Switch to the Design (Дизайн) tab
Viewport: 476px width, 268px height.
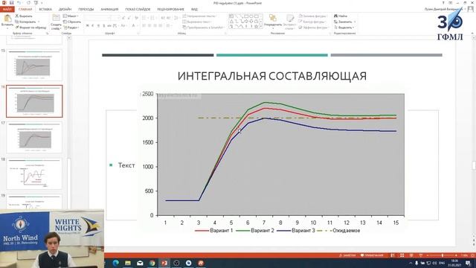(65, 10)
